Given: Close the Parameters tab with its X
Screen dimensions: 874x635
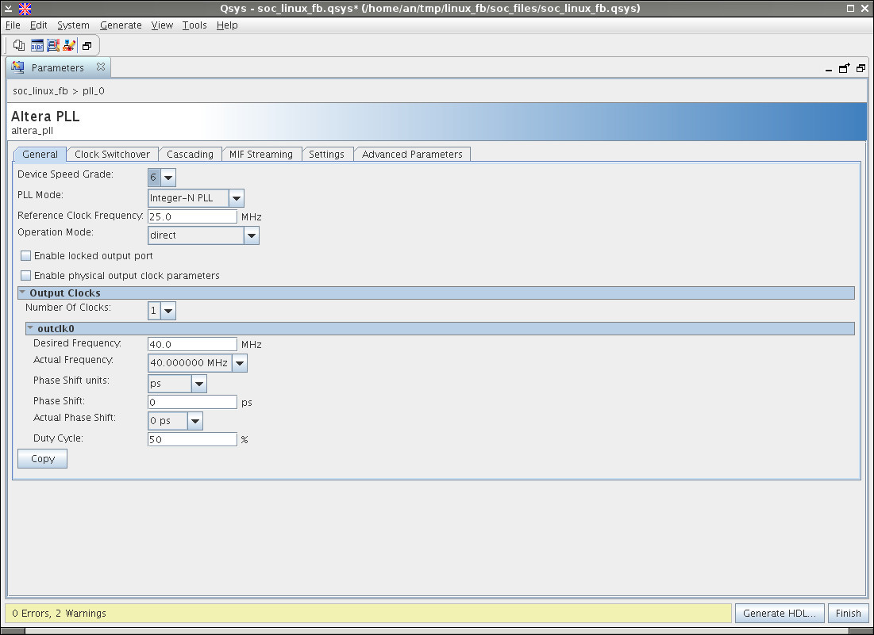Looking at the screenshot, I should [100, 67].
